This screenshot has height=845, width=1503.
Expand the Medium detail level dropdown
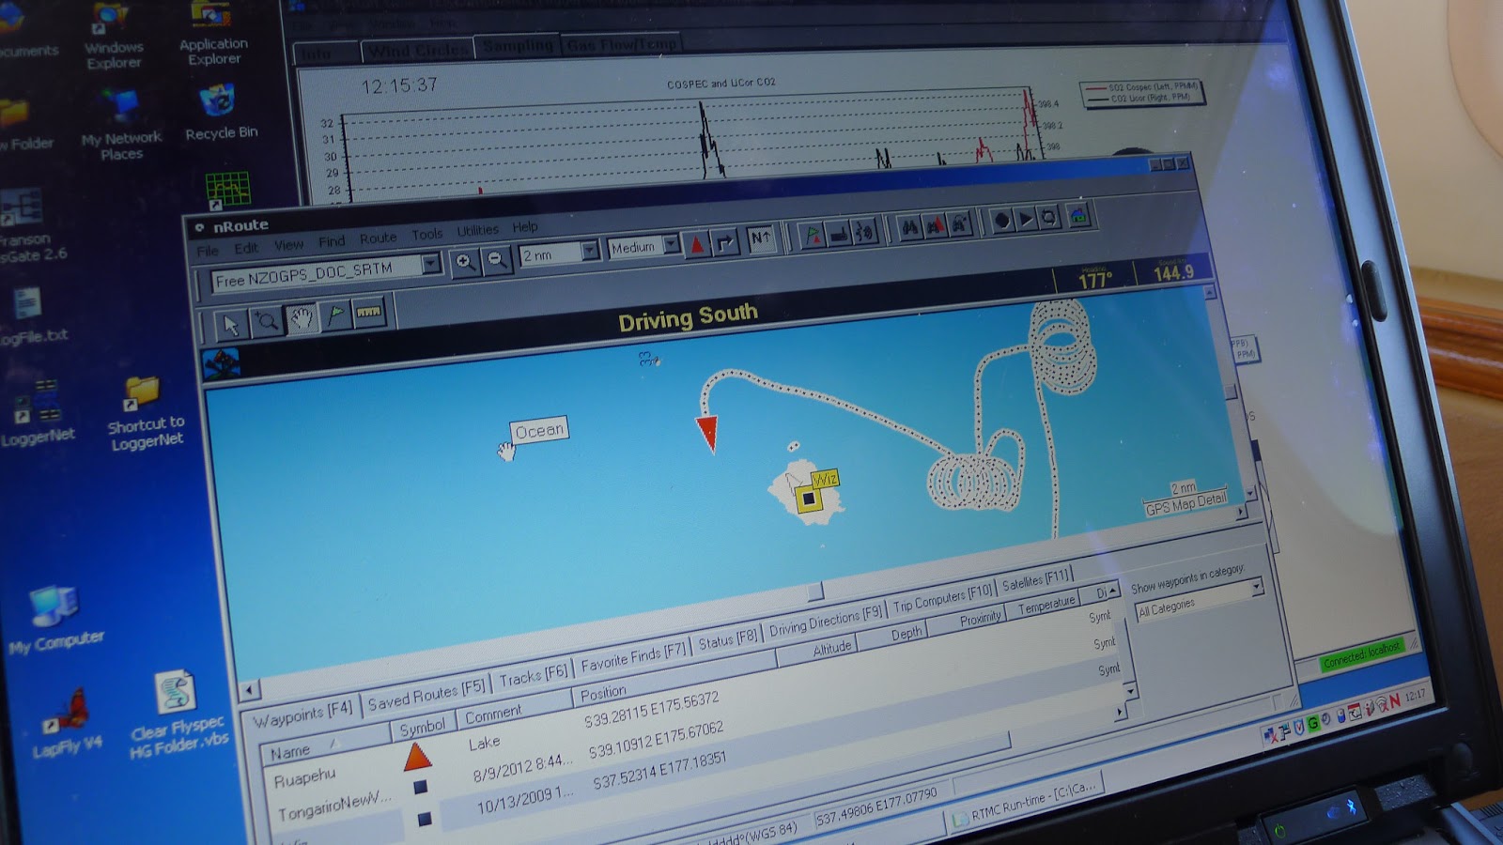(671, 244)
